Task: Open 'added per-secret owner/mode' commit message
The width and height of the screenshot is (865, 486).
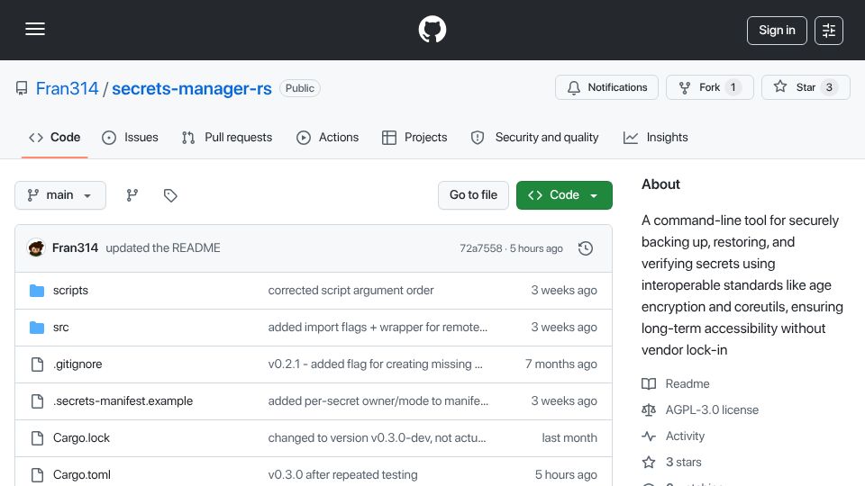Action: pos(378,401)
